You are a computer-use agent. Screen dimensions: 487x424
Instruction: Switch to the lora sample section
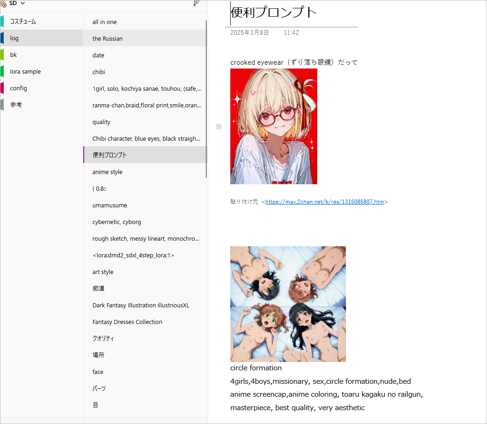pos(25,71)
